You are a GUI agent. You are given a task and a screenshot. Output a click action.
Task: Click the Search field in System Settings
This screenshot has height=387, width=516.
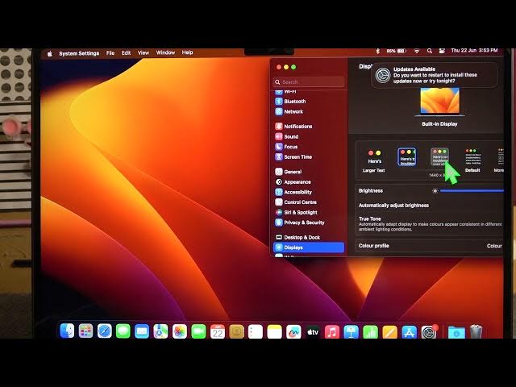point(309,81)
